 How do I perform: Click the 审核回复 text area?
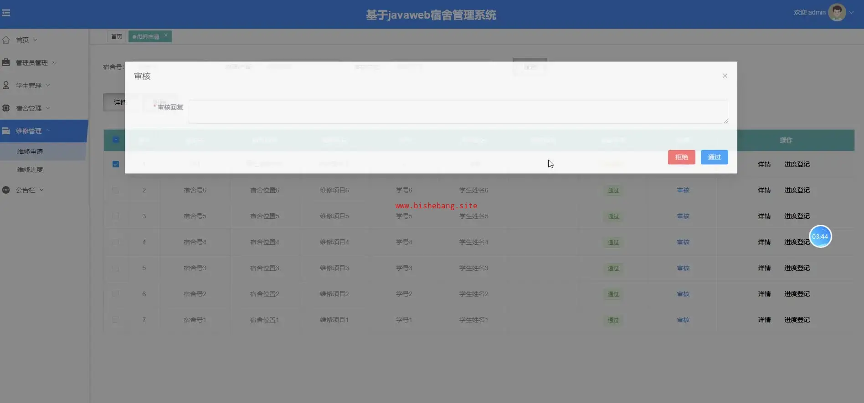coord(458,112)
